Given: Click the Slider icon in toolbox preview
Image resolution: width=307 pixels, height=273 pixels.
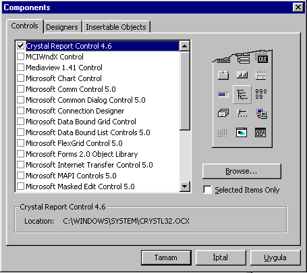Looking at the screenshot, I should tap(242, 114).
